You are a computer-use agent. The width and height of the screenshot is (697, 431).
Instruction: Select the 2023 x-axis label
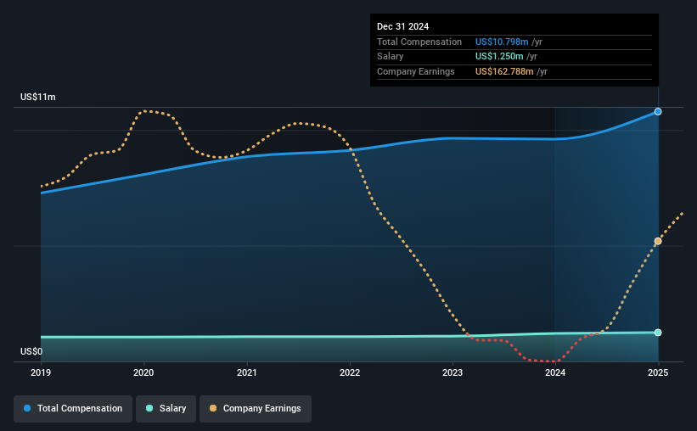click(452, 372)
